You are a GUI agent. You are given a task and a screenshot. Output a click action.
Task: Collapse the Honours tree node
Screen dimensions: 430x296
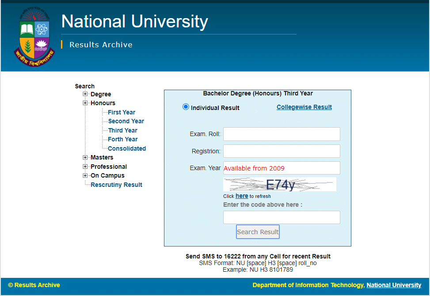(x=85, y=103)
